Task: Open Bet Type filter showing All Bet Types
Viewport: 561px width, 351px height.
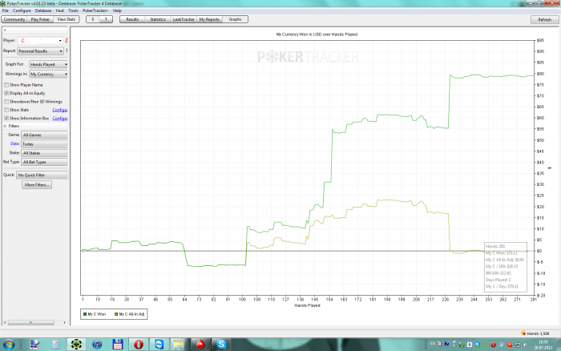Action: (44, 162)
